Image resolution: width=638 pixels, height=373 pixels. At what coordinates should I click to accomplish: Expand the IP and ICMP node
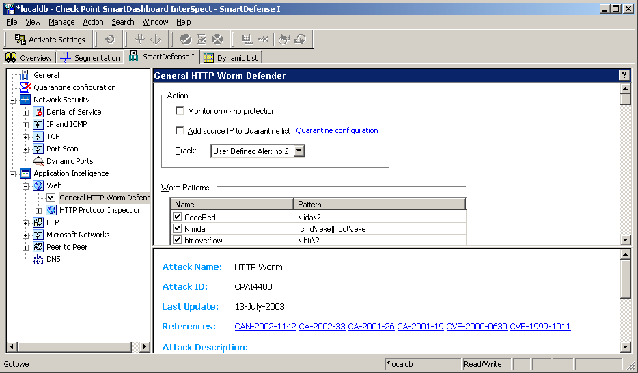26,125
